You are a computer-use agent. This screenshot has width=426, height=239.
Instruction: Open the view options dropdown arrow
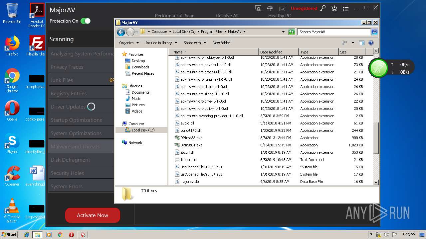pos(353,43)
